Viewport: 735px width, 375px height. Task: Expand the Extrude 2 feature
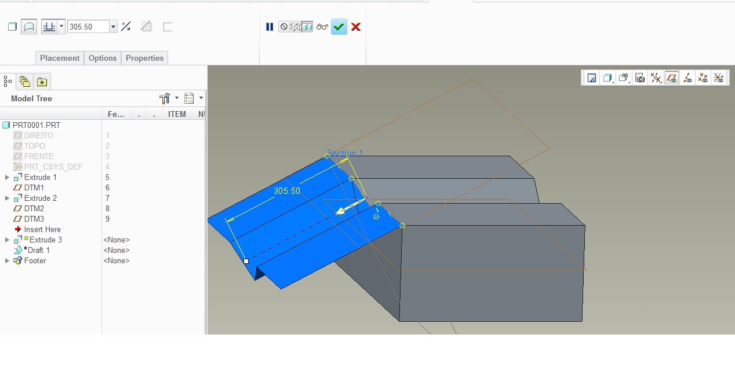click(x=7, y=198)
